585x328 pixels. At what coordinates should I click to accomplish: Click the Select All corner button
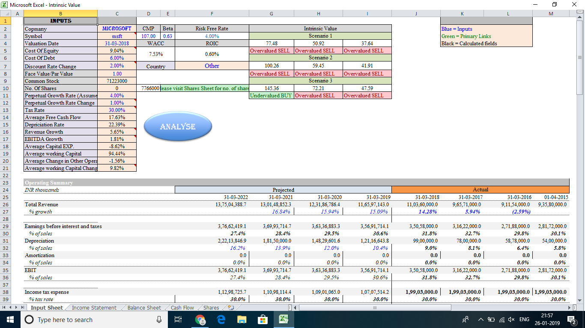click(x=5, y=14)
